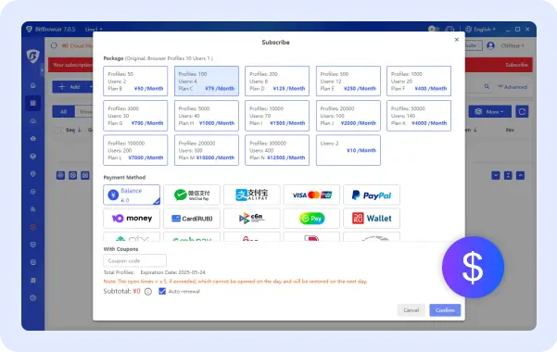
Task: Select Card(RUB) payment method
Action: (x=192, y=218)
